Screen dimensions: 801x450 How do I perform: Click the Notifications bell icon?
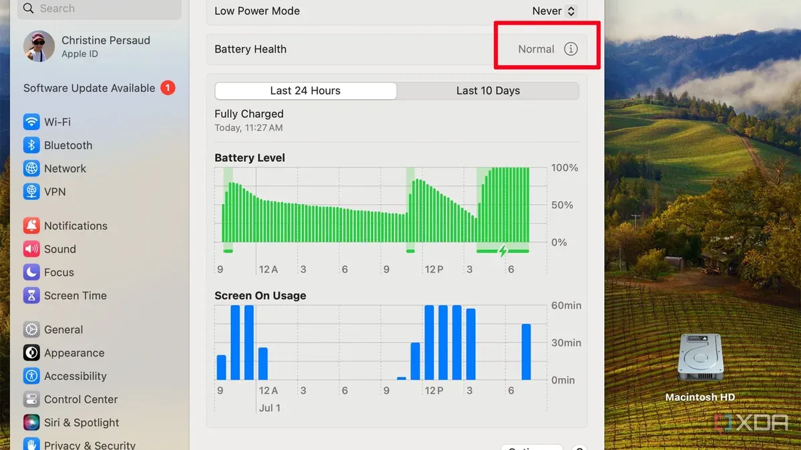point(31,226)
